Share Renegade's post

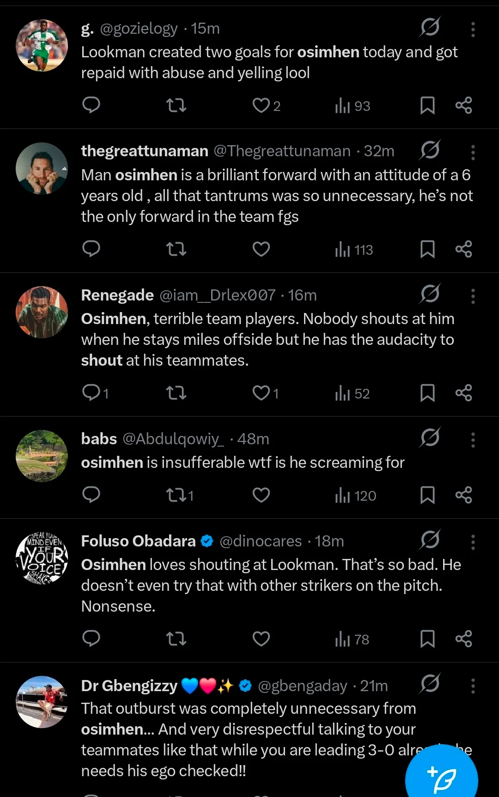click(x=463, y=393)
